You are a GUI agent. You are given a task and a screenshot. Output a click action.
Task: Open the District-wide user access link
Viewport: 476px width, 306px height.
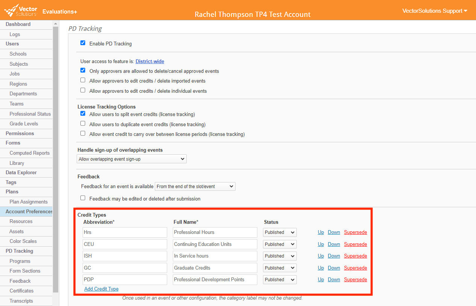(x=150, y=61)
